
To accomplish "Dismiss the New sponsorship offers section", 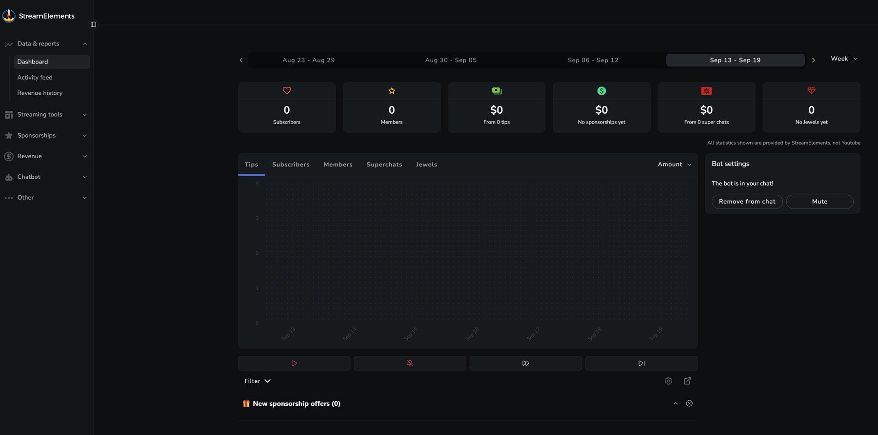I will click(689, 403).
